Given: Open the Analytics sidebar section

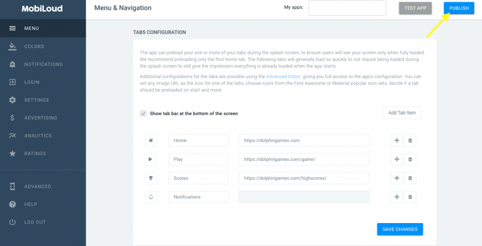Looking at the screenshot, I should tap(38, 136).
